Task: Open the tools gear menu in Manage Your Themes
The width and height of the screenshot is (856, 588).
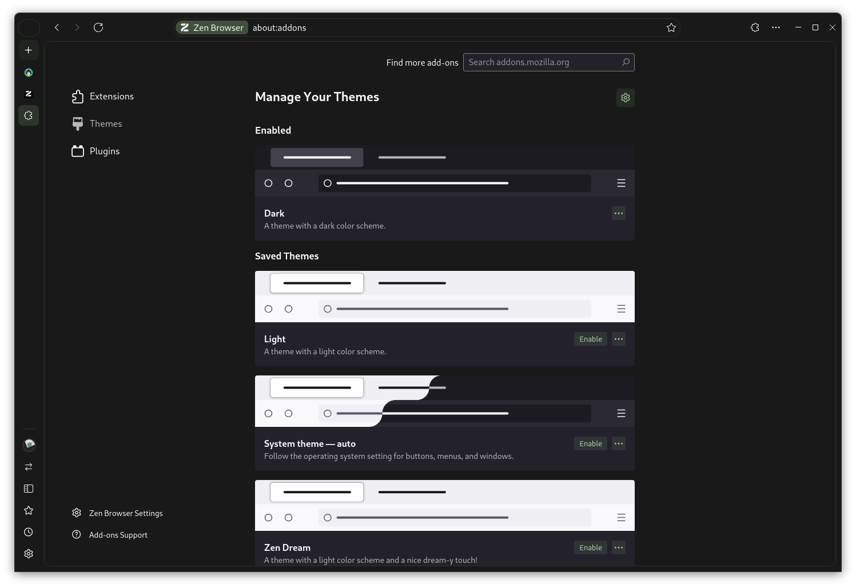Action: pos(625,97)
